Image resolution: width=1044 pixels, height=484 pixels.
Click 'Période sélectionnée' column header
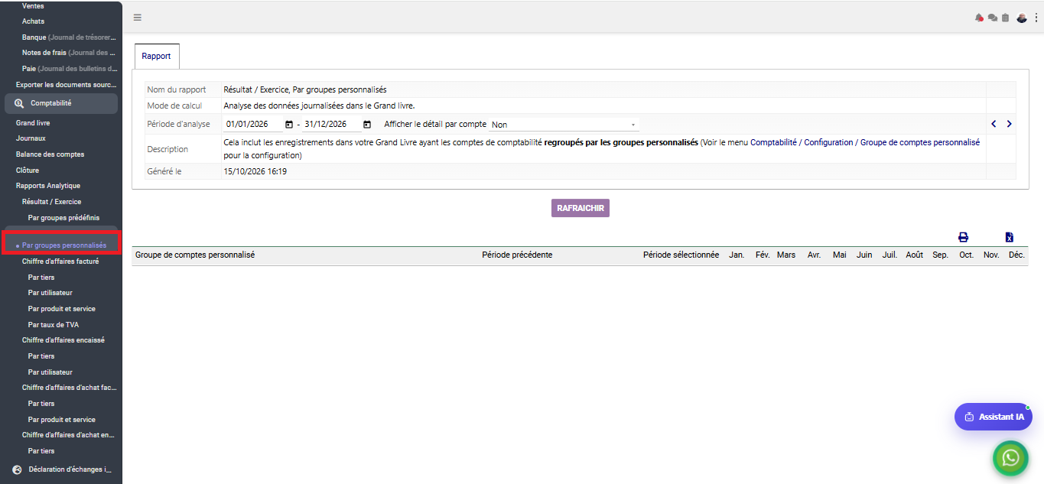[681, 255]
